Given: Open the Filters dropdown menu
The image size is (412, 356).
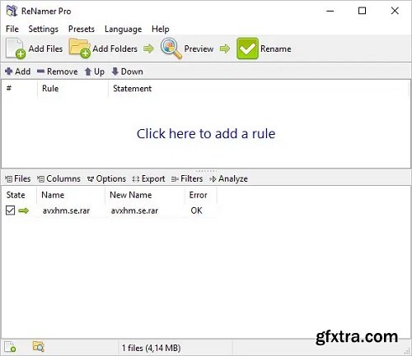Looking at the screenshot, I should [187, 178].
